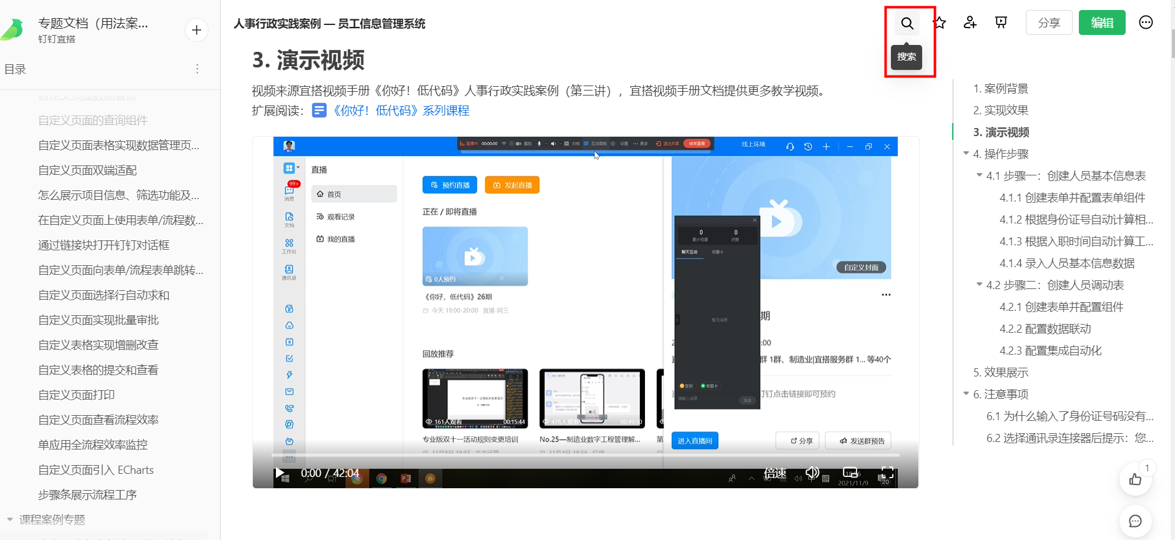The image size is (1175, 540).
Task: Click the video volume speaker icon
Action: pyautogui.click(x=812, y=473)
